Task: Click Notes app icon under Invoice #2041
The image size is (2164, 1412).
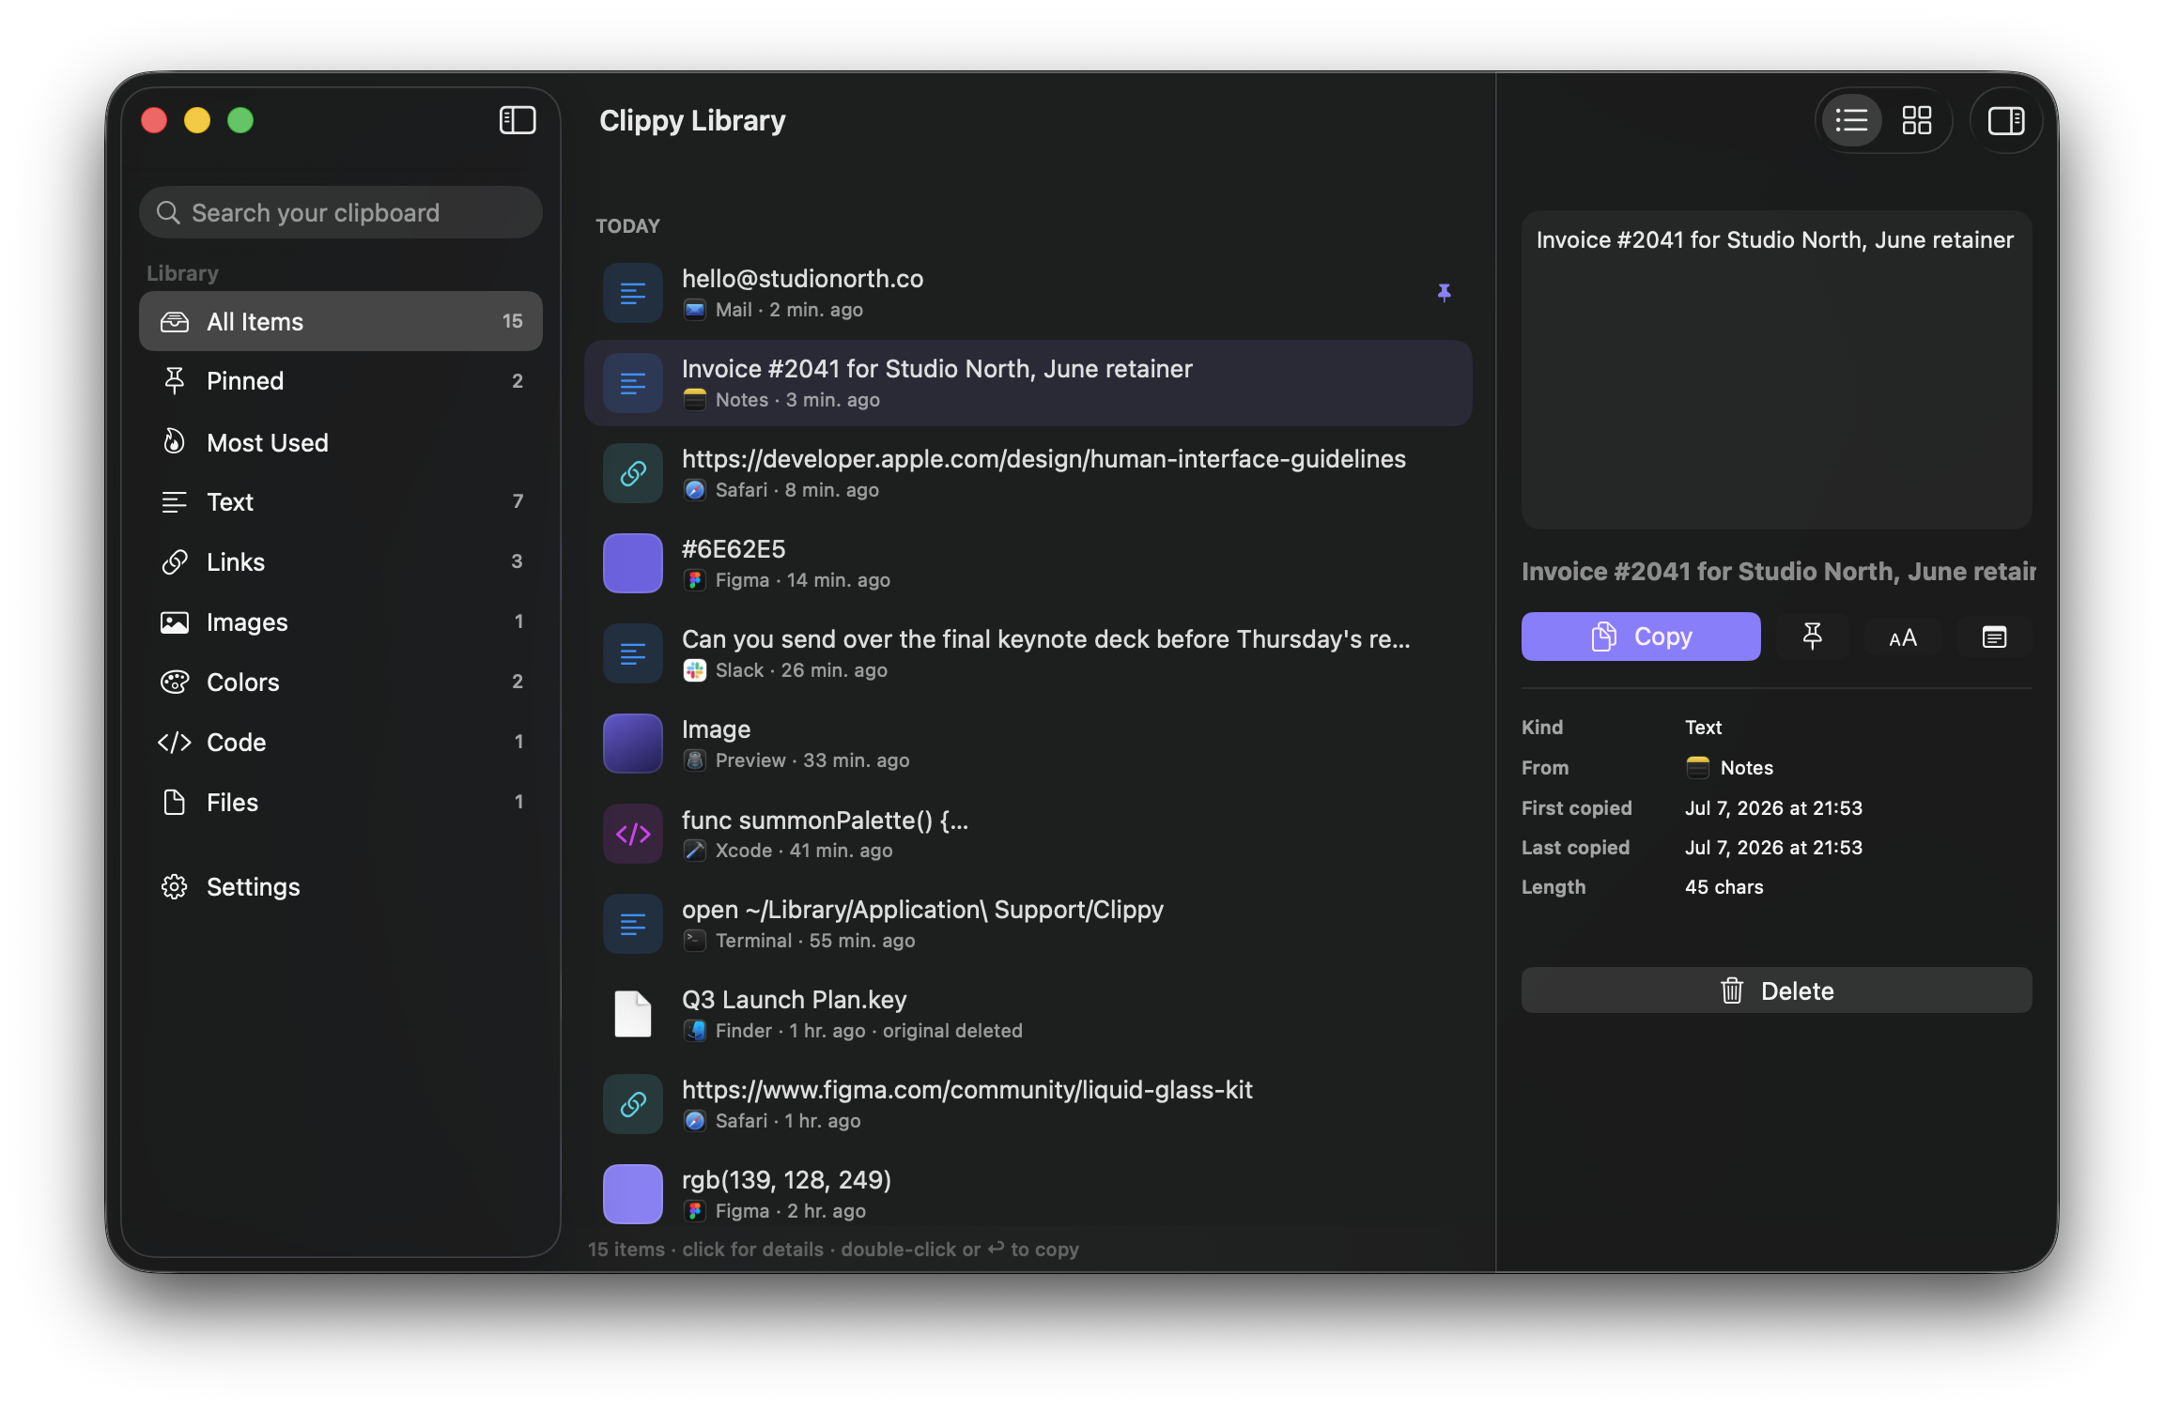Action: [x=695, y=400]
